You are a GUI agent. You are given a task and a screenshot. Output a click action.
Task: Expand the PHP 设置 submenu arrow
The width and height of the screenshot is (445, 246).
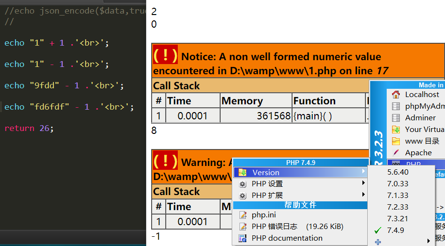363,183
